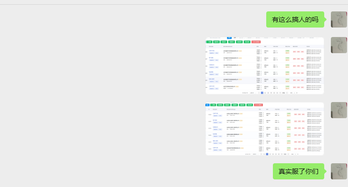This screenshot has width=348, height=187.
Task: Click jump-to-page input in second screenshot pagination
Action: pyautogui.click(x=295, y=154)
